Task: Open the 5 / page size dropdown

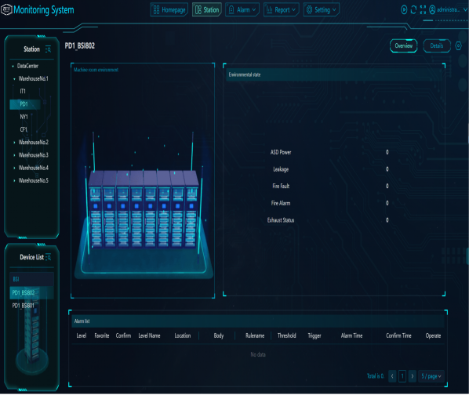Action: 431,376
